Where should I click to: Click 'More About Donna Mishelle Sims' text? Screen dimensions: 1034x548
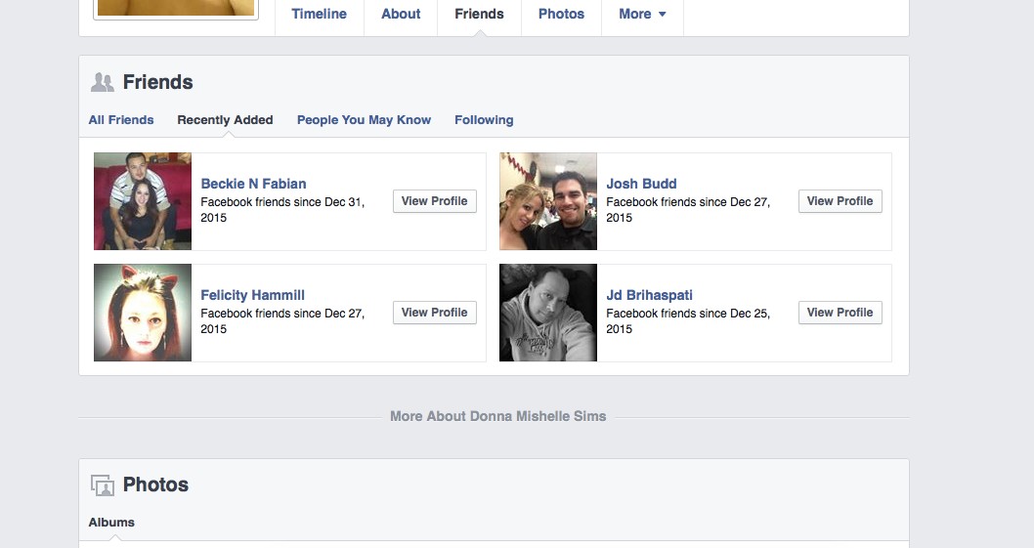pyautogui.click(x=497, y=417)
